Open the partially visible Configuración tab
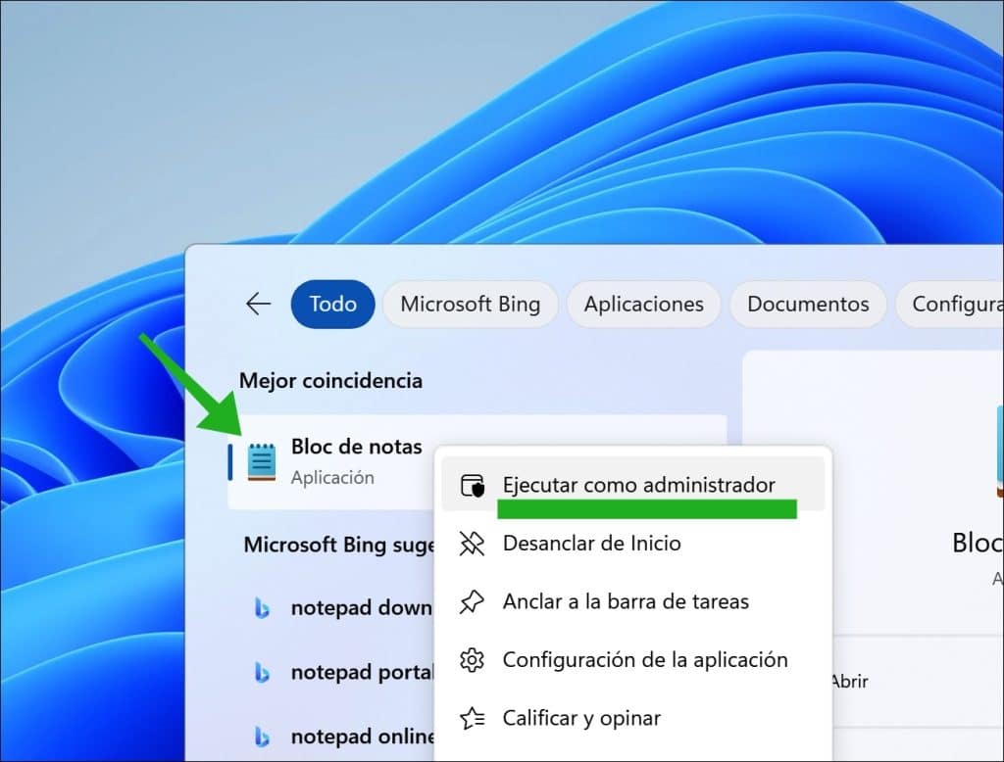This screenshot has width=1004, height=762. coord(950,304)
